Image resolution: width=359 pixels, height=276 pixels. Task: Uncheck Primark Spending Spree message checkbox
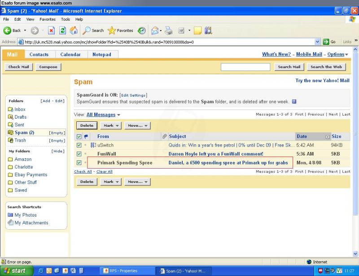click(79, 163)
